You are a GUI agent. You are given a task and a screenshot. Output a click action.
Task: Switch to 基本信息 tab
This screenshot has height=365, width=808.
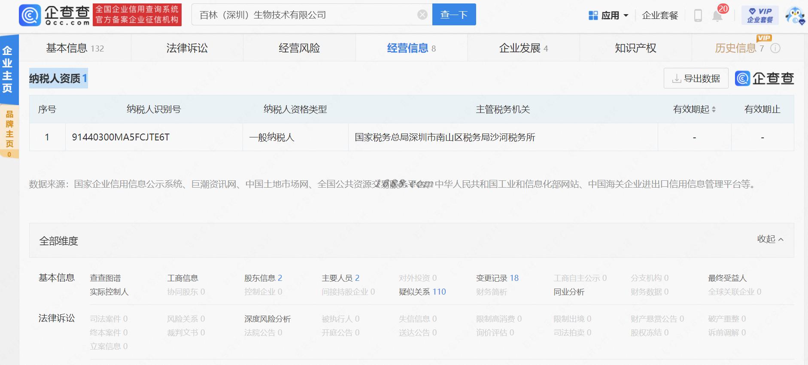click(x=75, y=48)
